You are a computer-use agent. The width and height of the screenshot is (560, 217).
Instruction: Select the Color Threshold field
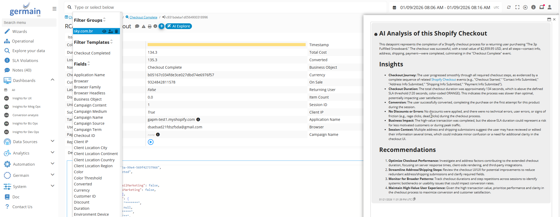coord(88,178)
